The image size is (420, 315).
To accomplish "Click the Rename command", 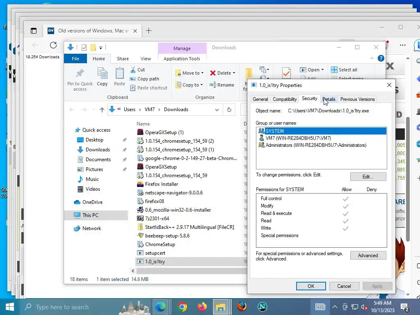I will [x=222, y=85].
